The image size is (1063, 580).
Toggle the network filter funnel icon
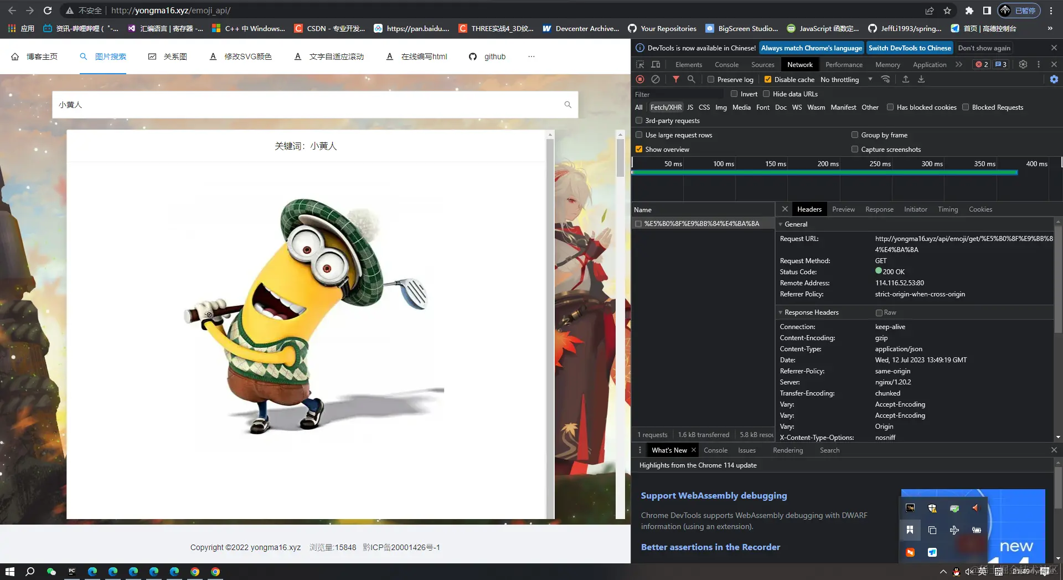(x=676, y=80)
